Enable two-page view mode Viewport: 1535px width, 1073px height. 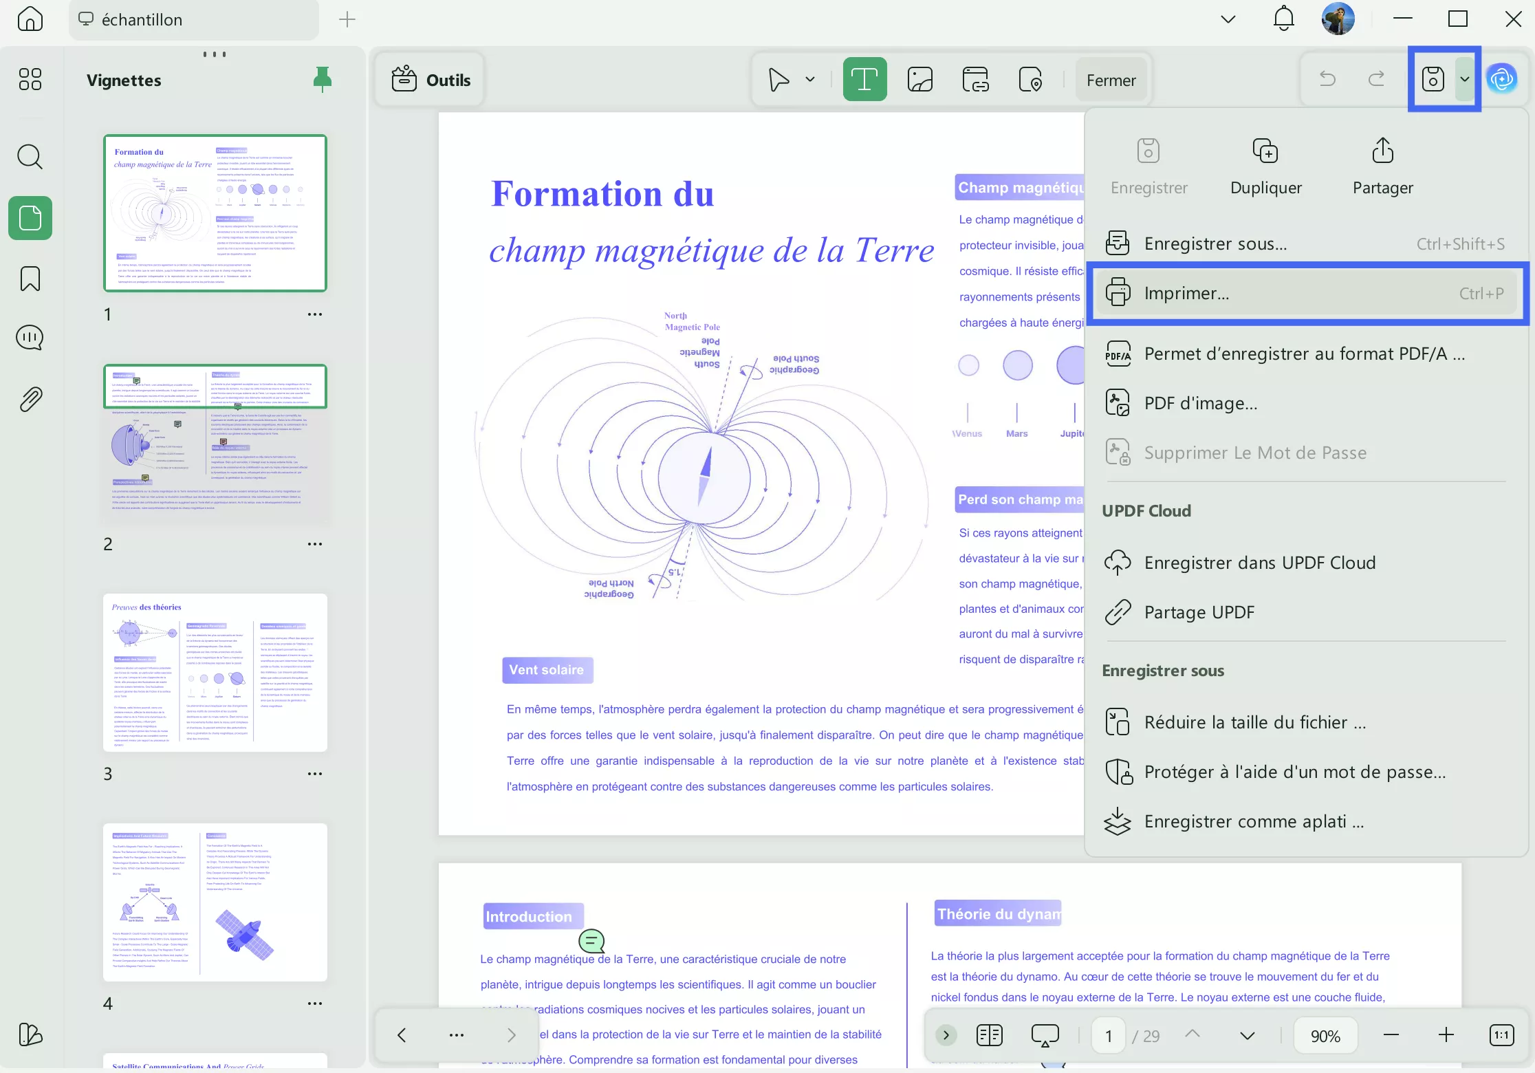tap(989, 1035)
